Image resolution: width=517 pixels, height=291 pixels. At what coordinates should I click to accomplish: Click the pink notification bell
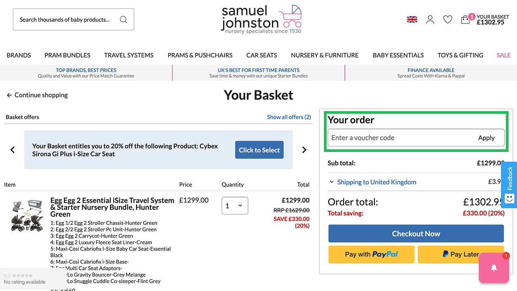494,268
